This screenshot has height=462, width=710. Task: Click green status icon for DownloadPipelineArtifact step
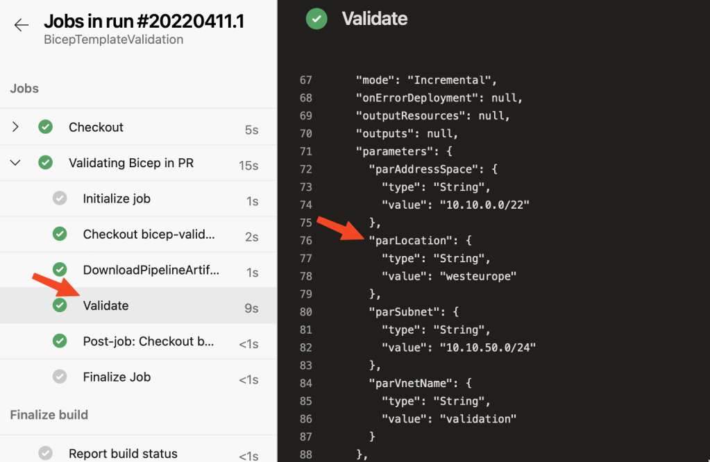tap(60, 270)
